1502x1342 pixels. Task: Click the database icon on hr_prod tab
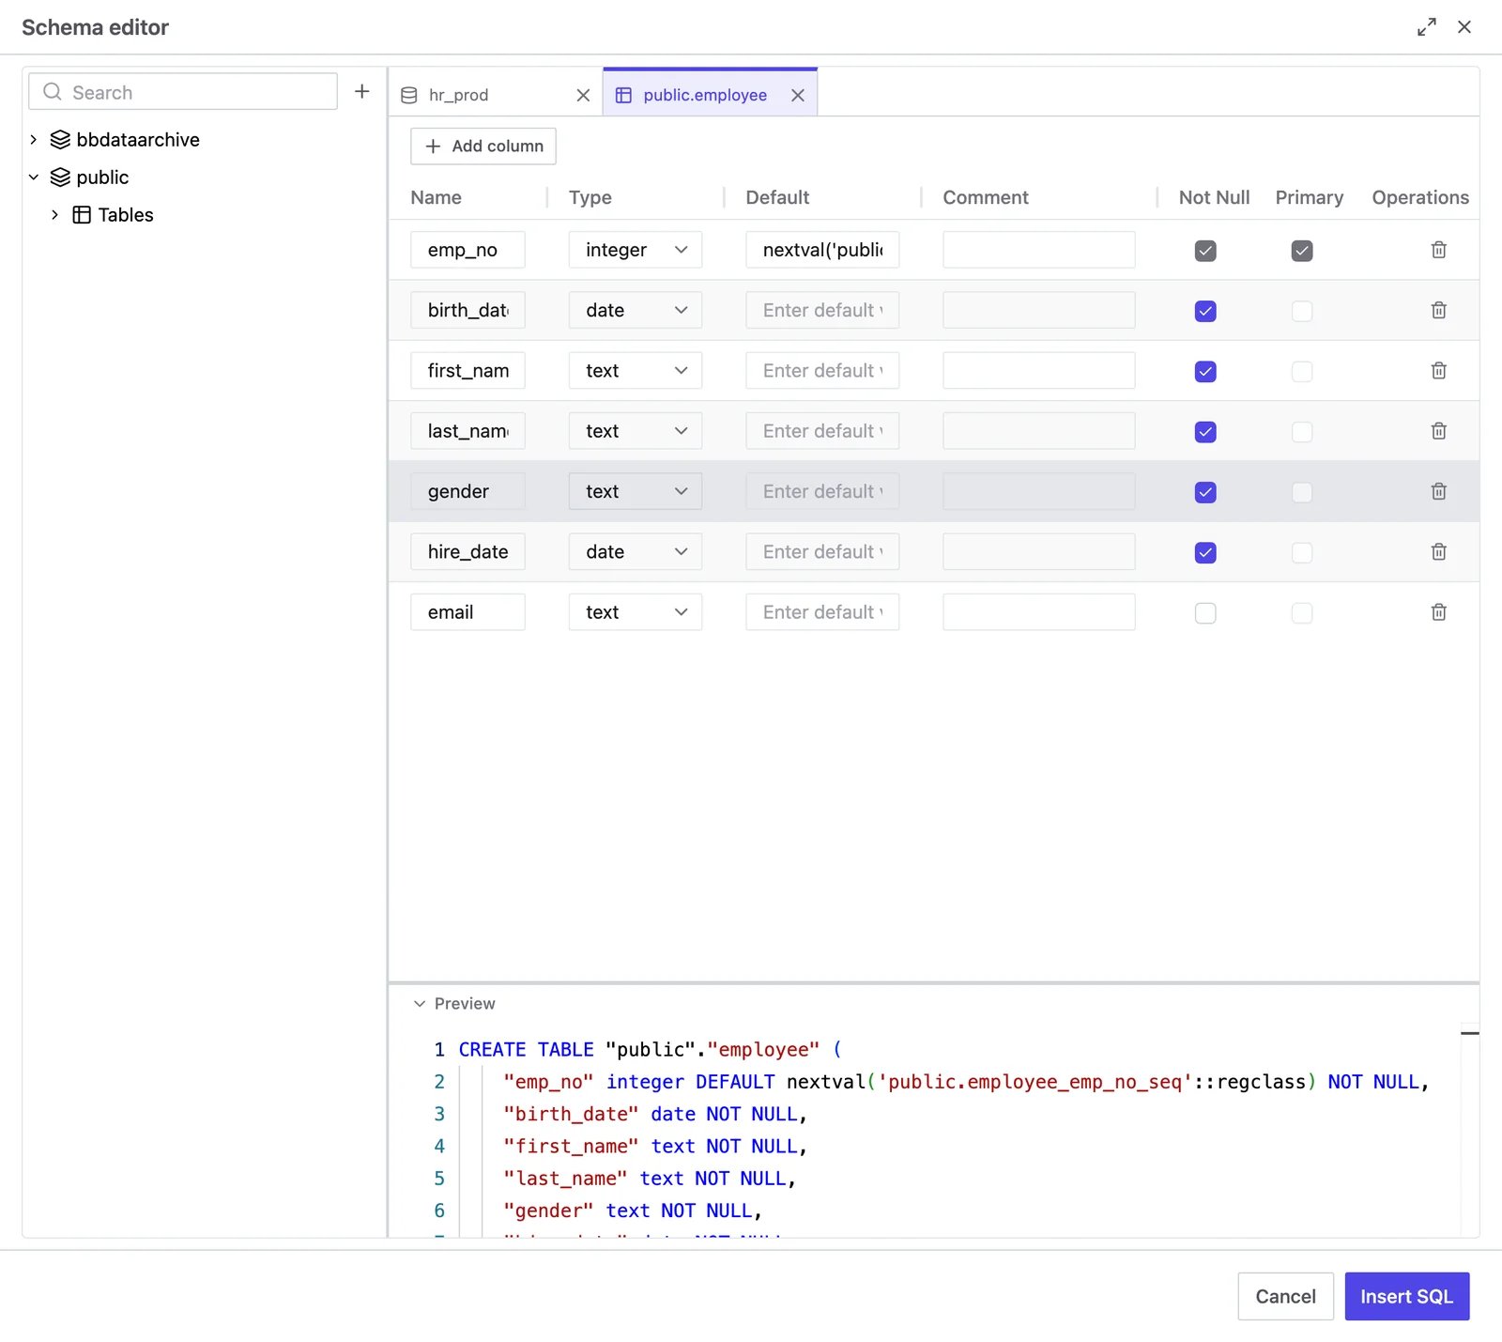[x=409, y=95]
